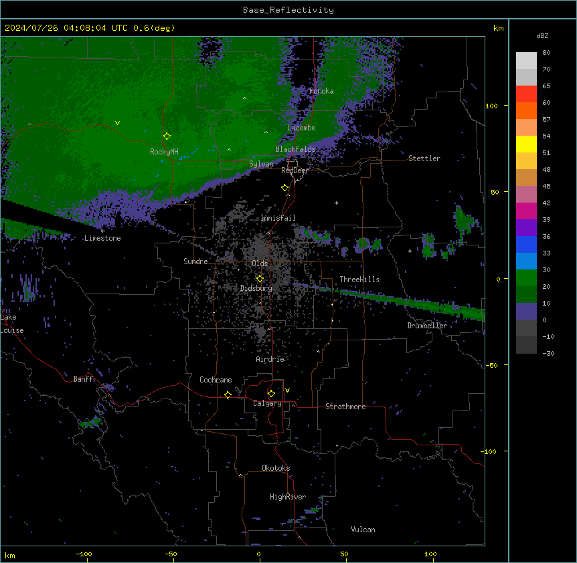The height and width of the screenshot is (563, 577).
Task: Click the Strathmore label
Action: click(345, 407)
